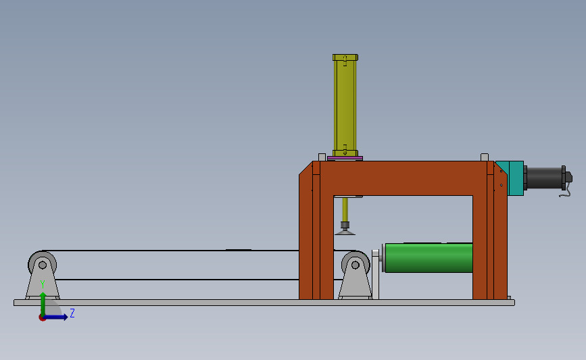Select the yellow pneumatic cylinder body
586x360 pixels.
coord(345,105)
